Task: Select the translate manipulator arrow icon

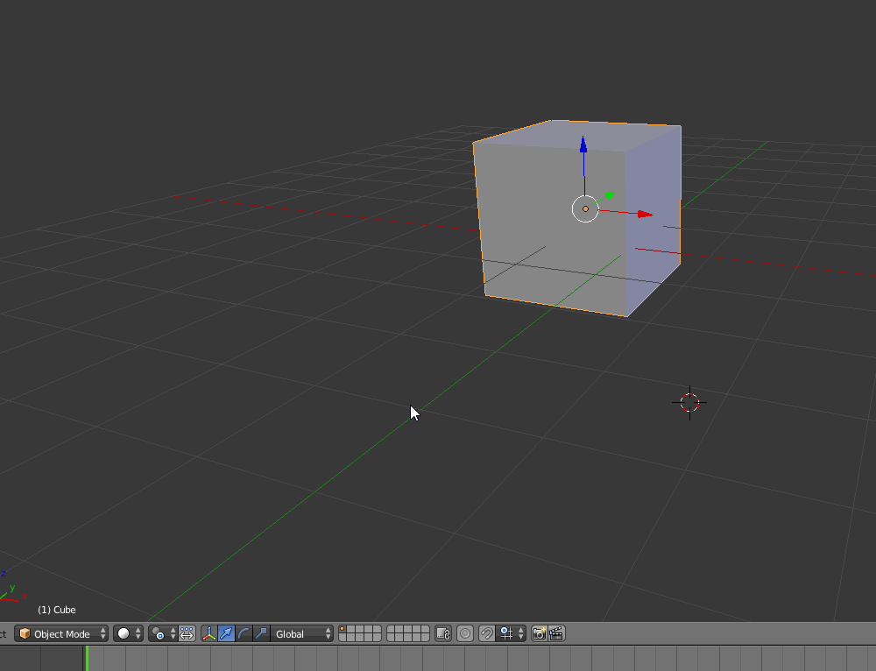Action: point(227,633)
